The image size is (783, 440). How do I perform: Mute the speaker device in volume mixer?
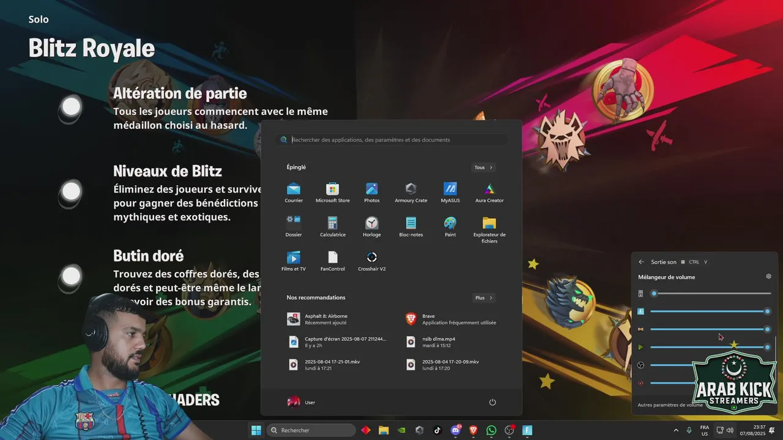pos(640,293)
